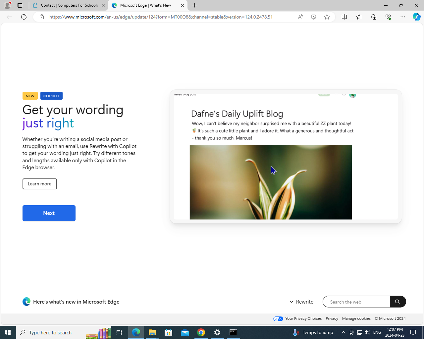Open Read aloud in address bar
This screenshot has height=339, width=424.
(300, 17)
